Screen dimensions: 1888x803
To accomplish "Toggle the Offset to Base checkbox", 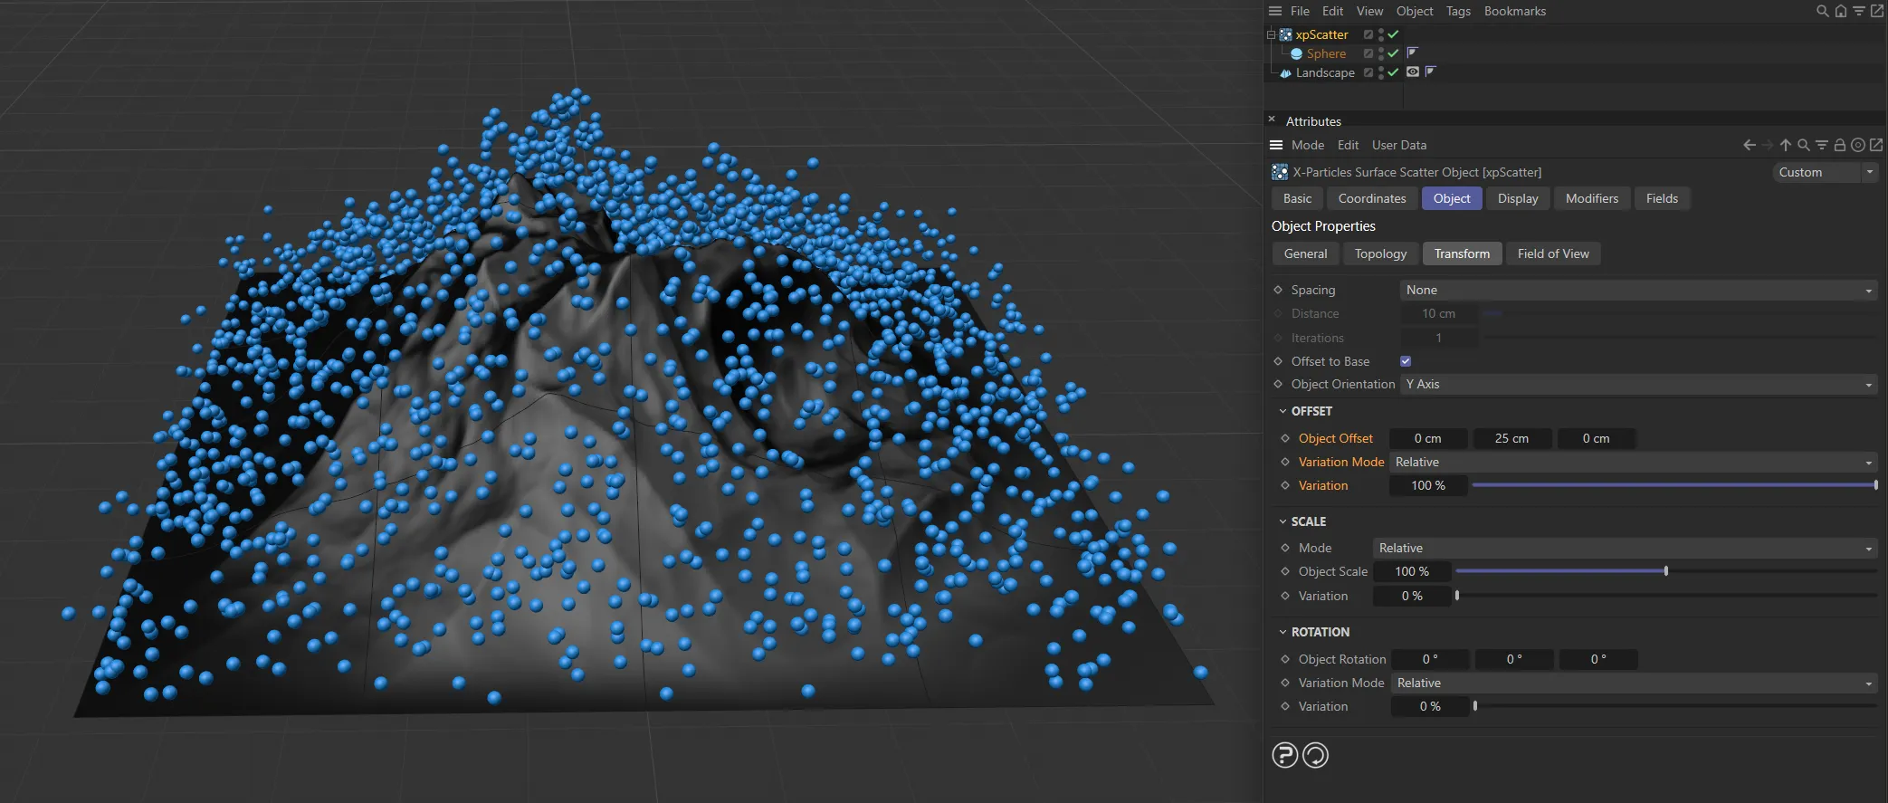I will coord(1406,361).
